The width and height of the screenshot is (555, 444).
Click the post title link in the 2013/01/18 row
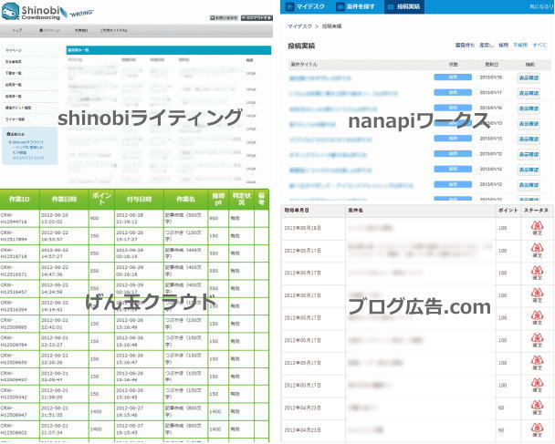tap(320, 78)
